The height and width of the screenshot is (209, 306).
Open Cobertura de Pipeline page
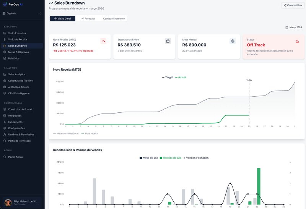tap(22, 81)
